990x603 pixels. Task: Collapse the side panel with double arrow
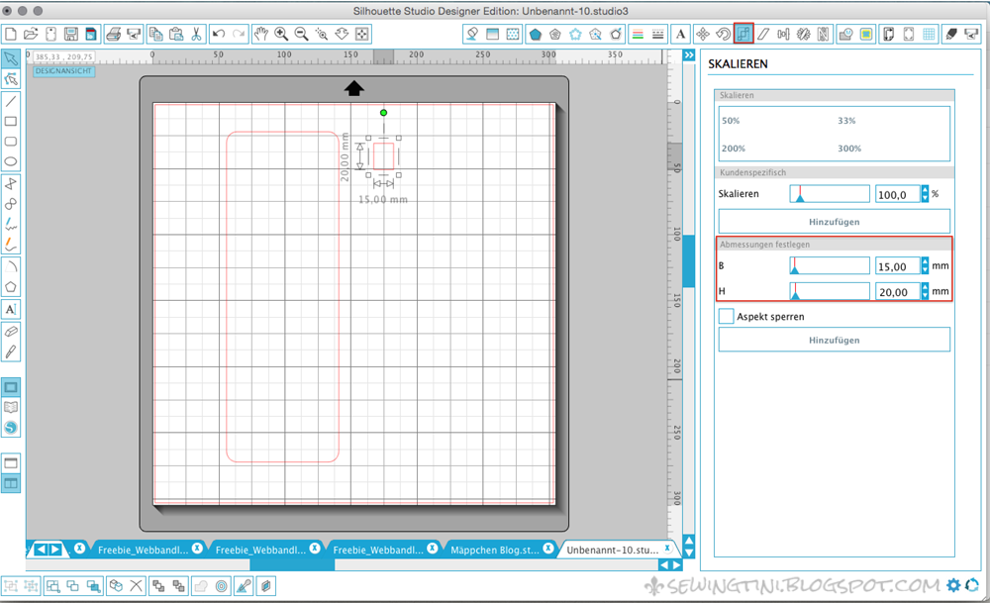click(x=689, y=55)
